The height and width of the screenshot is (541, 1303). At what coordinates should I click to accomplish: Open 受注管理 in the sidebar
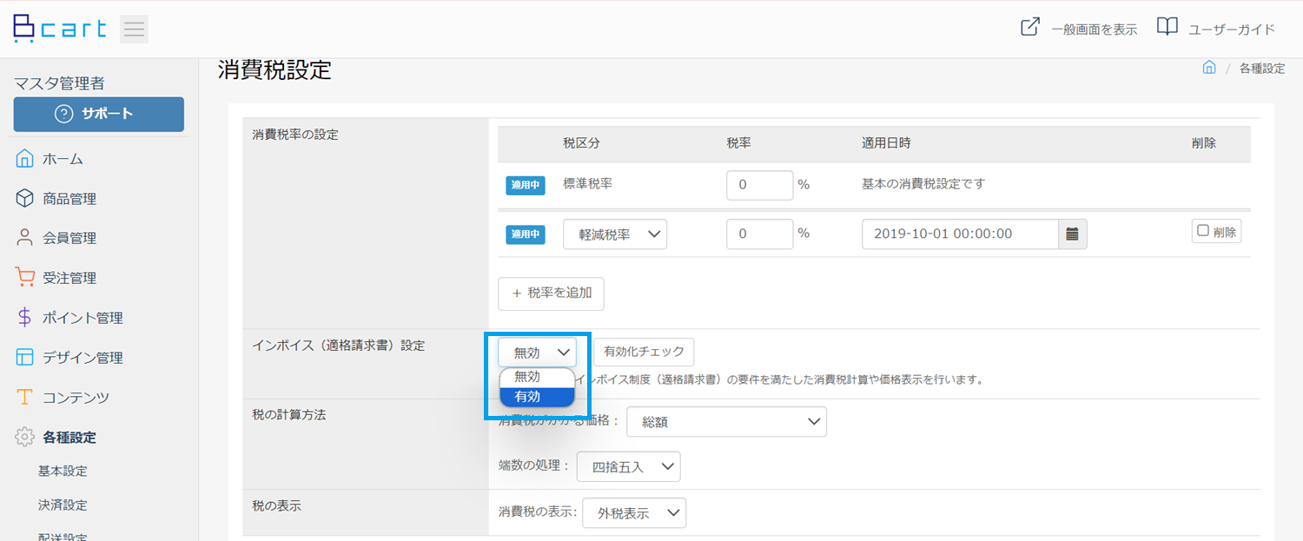click(69, 278)
